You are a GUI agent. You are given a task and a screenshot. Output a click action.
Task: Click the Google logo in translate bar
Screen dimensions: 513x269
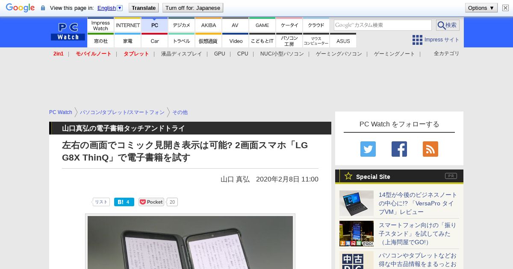[x=20, y=8]
